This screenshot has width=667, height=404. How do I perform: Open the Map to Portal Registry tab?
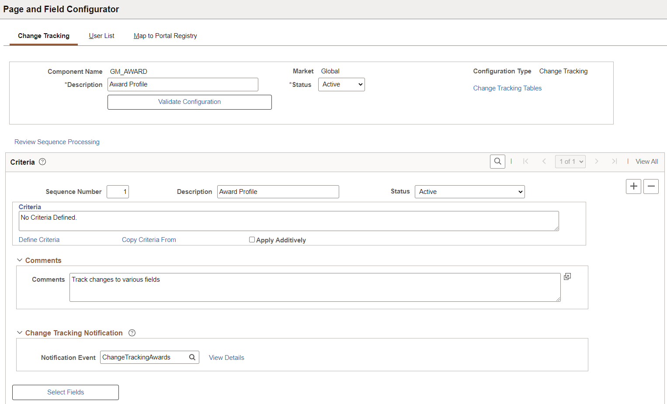[x=165, y=35]
